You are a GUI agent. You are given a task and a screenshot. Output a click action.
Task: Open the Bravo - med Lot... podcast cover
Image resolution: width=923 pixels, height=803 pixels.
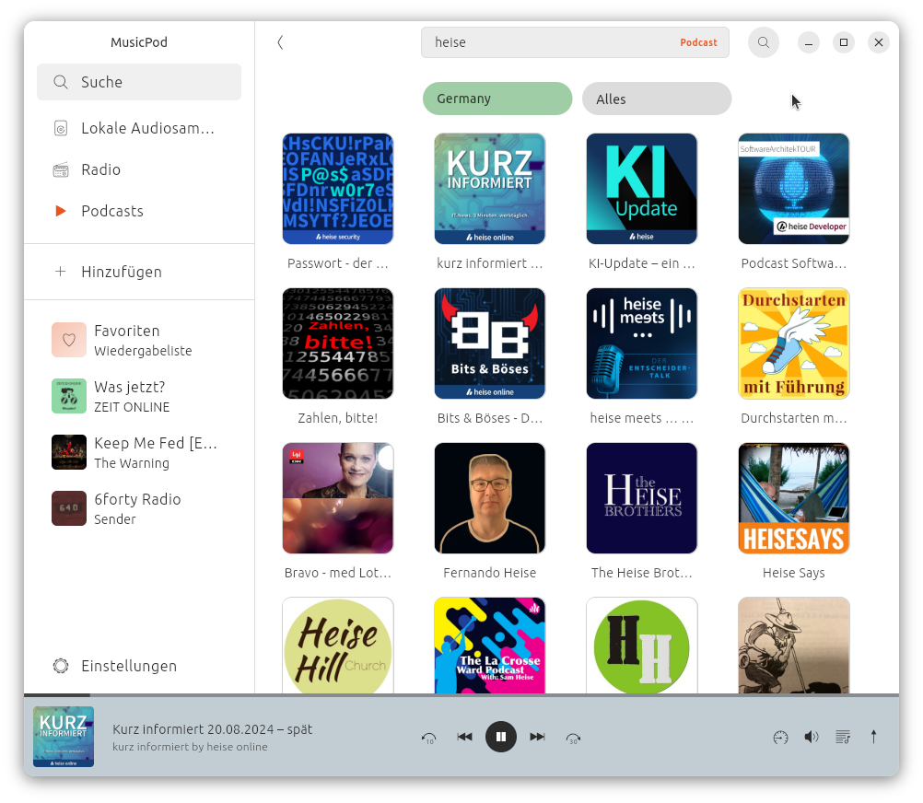click(x=338, y=497)
